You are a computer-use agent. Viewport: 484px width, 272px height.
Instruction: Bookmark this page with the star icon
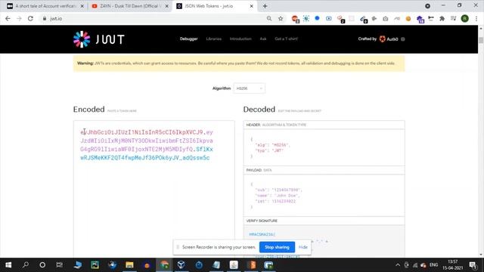click(x=281, y=18)
